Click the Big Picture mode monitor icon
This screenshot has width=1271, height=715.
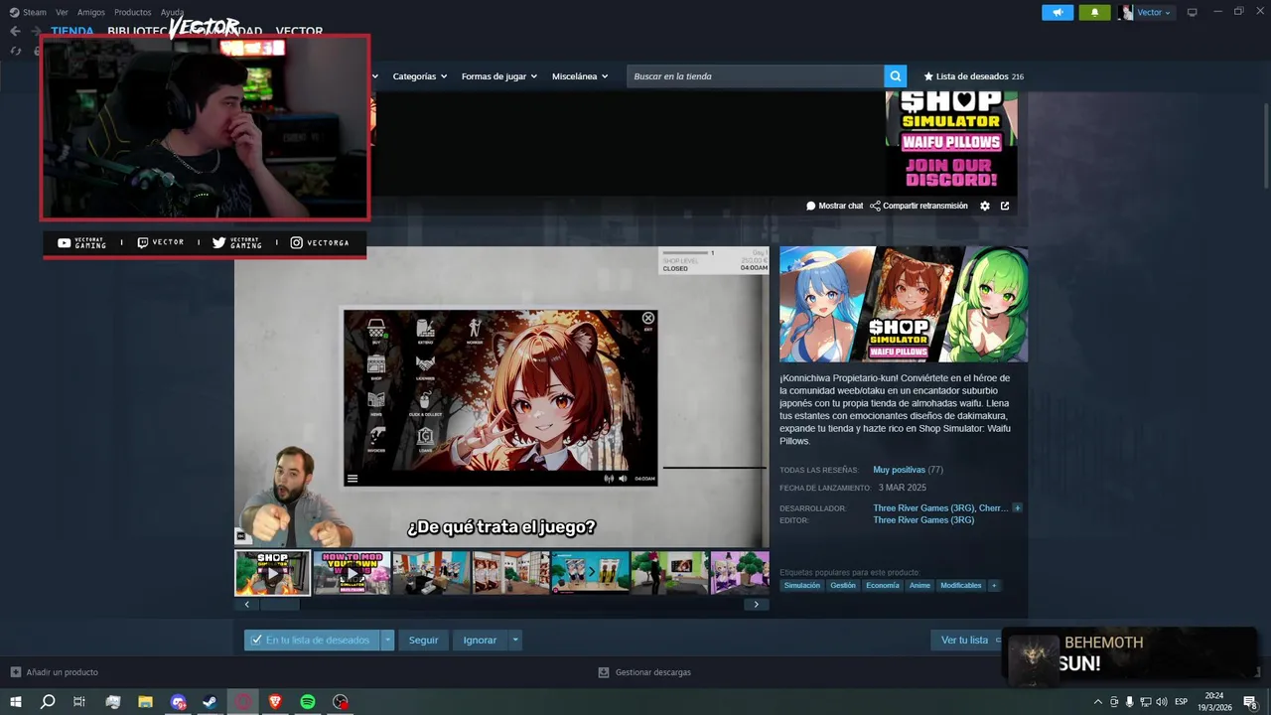coord(1193,12)
